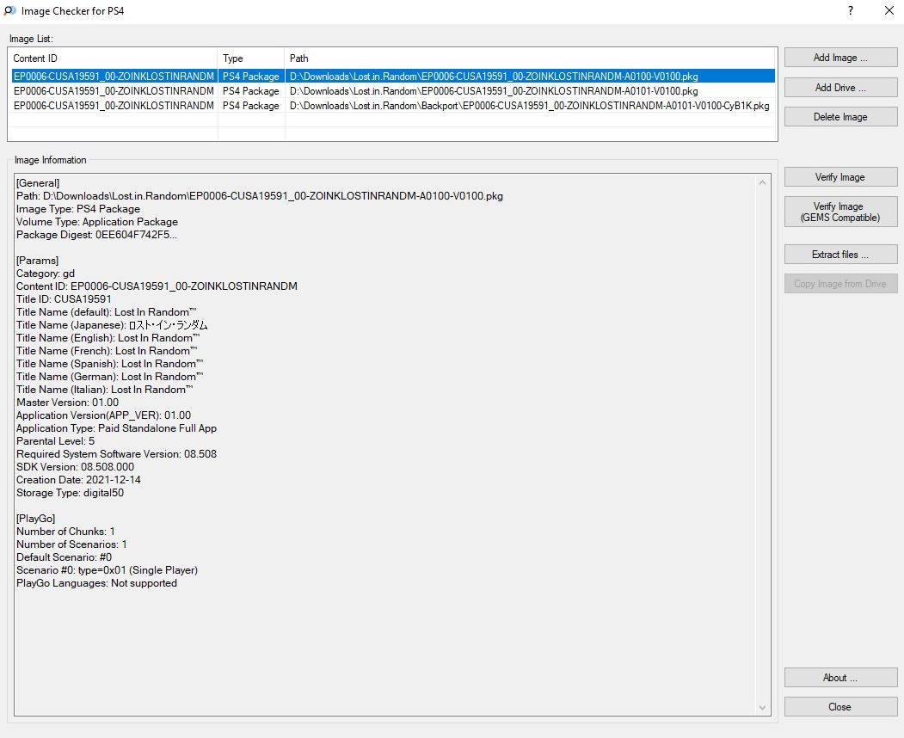
Task: Select the row with path ending A0101-V0100.pkg
Action: [x=393, y=91]
